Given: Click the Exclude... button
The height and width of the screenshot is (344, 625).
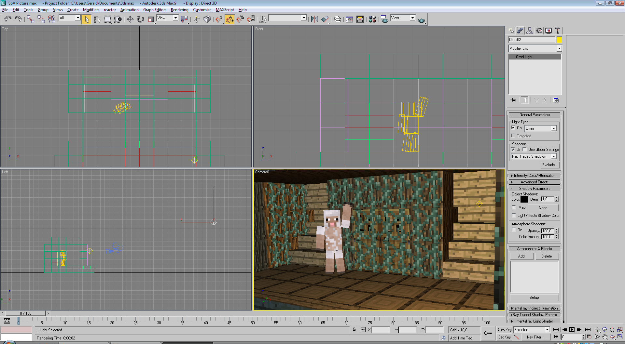Looking at the screenshot, I should click(x=549, y=165).
